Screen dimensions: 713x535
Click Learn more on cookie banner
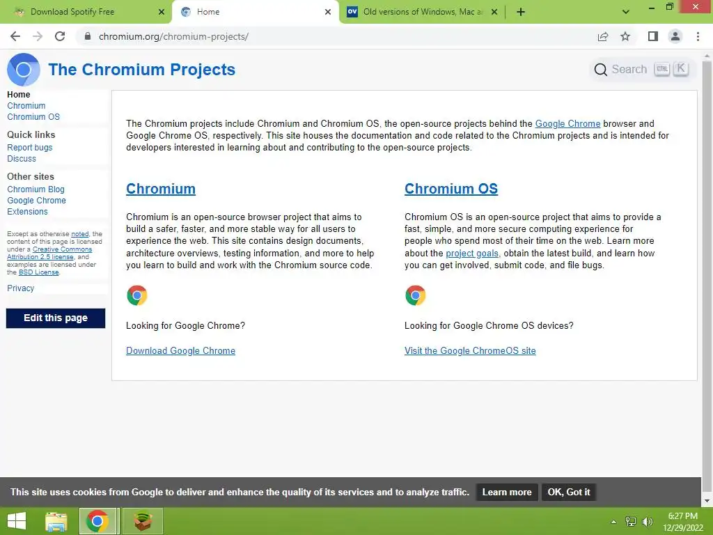tap(507, 493)
